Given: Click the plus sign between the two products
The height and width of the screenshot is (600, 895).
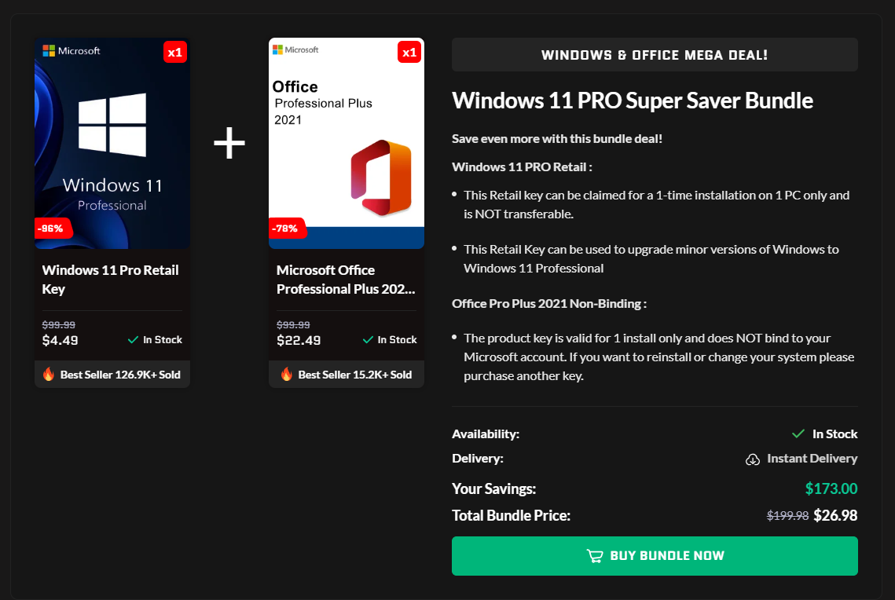Looking at the screenshot, I should [x=229, y=143].
